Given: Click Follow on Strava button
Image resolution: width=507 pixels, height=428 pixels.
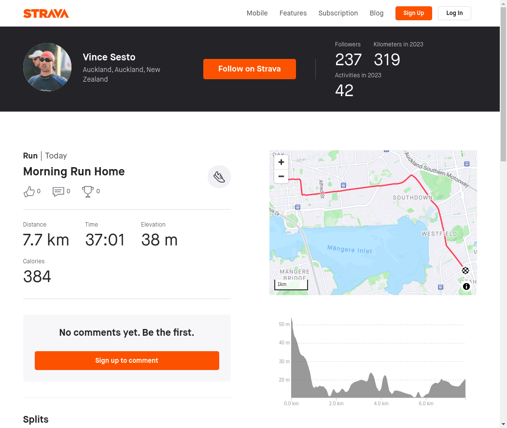Looking at the screenshot, I should pyautogui.click(x=250, y=69).
